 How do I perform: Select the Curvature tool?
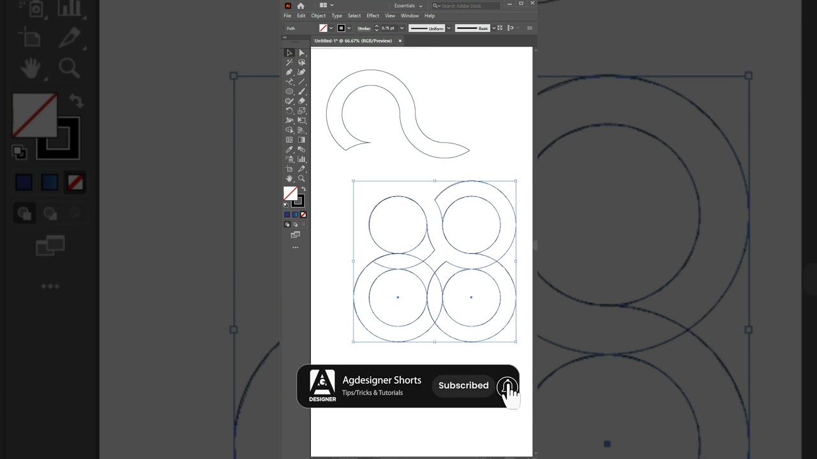click(x=302, y=72)
